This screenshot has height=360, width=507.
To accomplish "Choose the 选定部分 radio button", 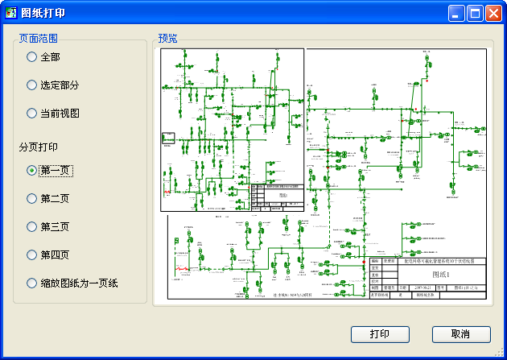I will coord(31,85).
